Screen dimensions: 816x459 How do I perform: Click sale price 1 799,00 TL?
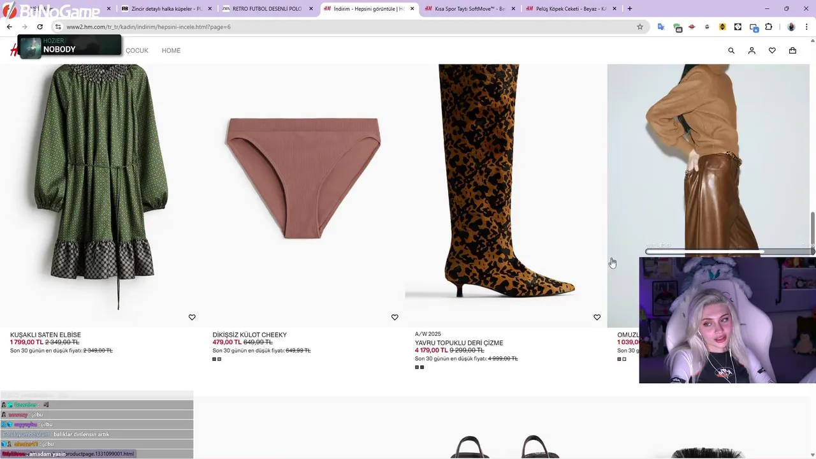click(27, 342)
